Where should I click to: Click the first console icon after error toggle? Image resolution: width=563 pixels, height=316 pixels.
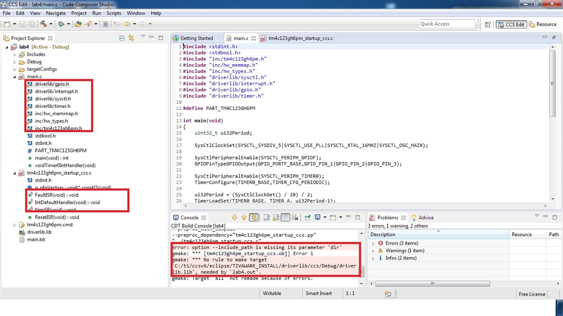coord(266,218)
